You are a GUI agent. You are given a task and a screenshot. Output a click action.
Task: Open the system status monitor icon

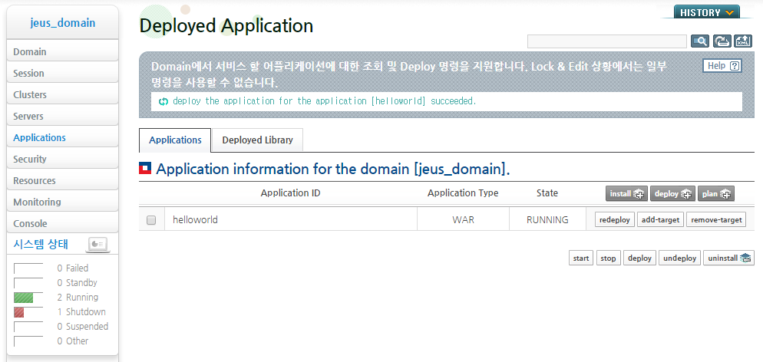point(97,245)
